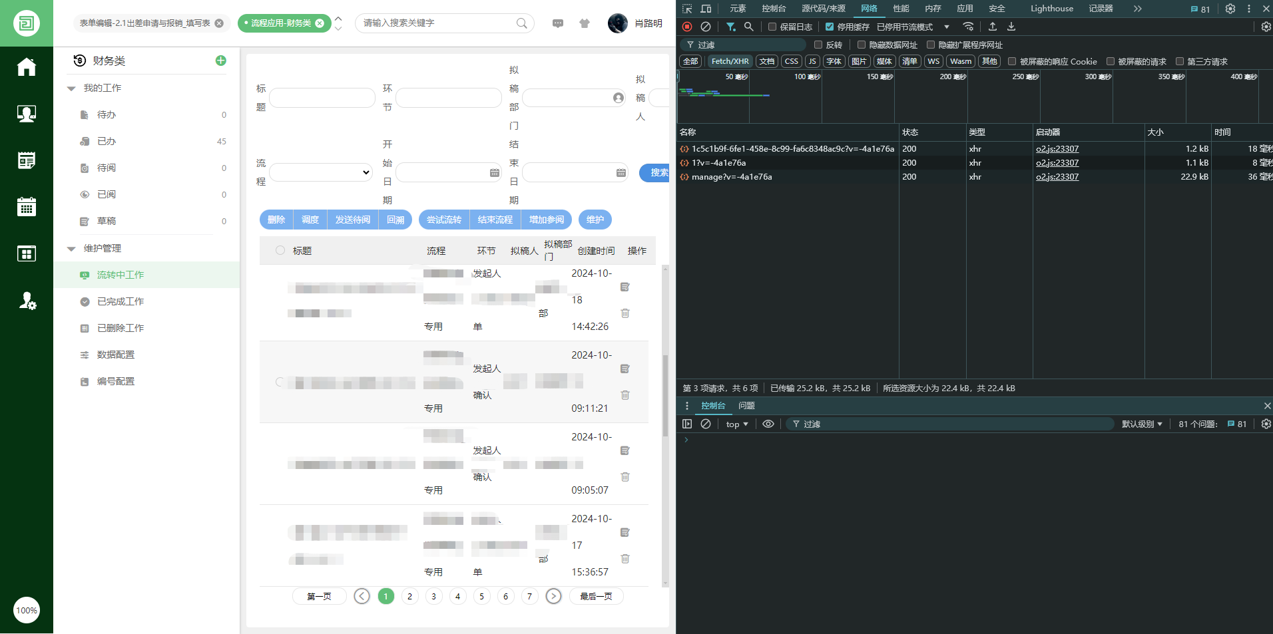Screen dimensions: 1273x634
Task: Enable the 隐藏数据网址 checkbox
Action: pyautogui.click(x=862, y=45)
